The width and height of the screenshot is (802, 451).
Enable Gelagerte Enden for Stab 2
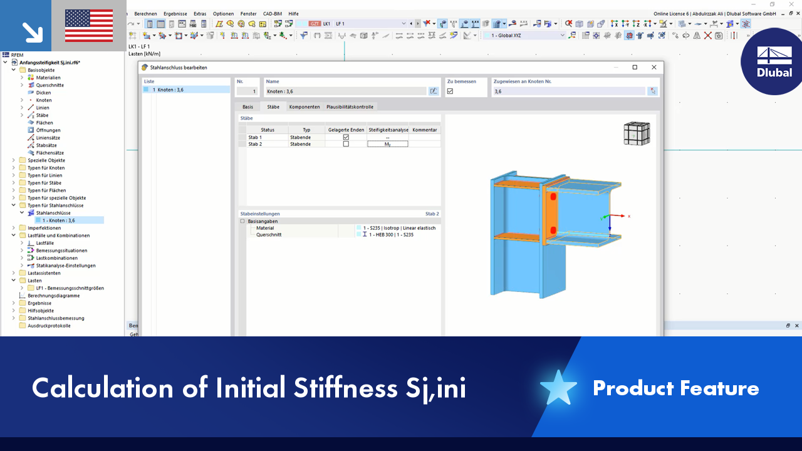(x=346, y=143)
